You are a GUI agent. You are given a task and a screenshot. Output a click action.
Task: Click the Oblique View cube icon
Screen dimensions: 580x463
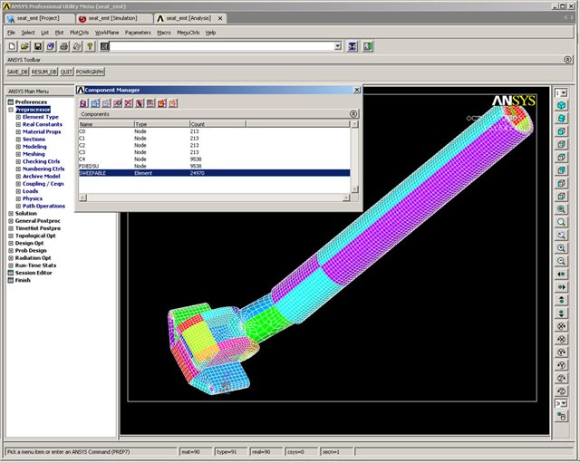pyautogui.click(x=562, y=119)
